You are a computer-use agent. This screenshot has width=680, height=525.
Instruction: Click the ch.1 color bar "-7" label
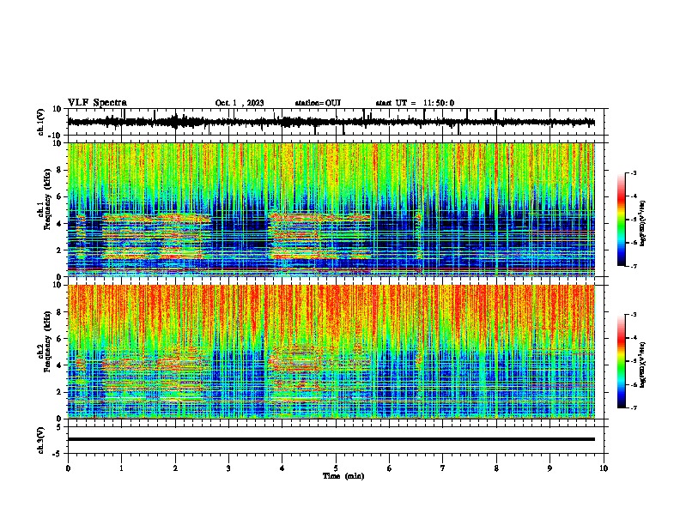[634, 266]
